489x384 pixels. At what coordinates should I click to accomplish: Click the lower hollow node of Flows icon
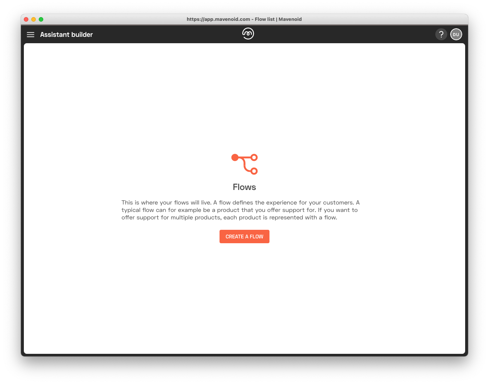254,171
